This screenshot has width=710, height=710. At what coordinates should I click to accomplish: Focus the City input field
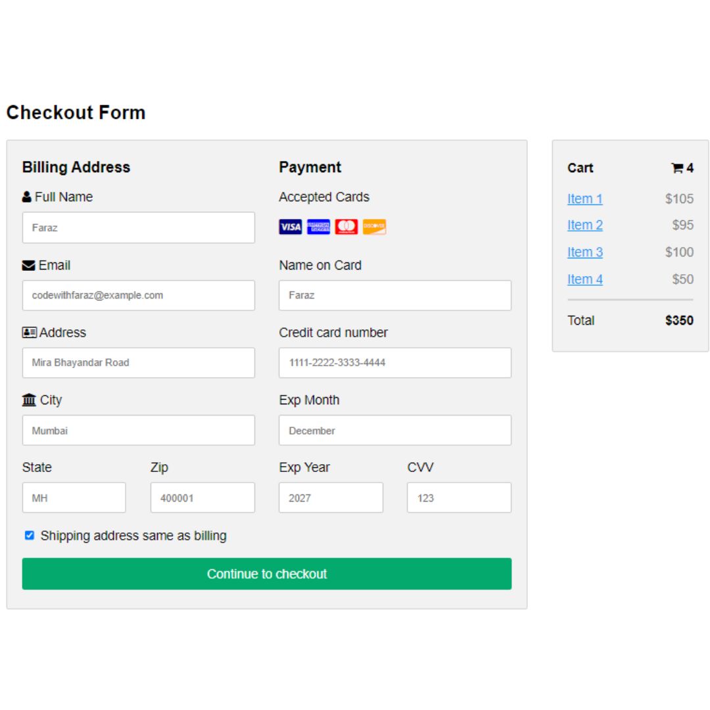(x=139, y=430)
